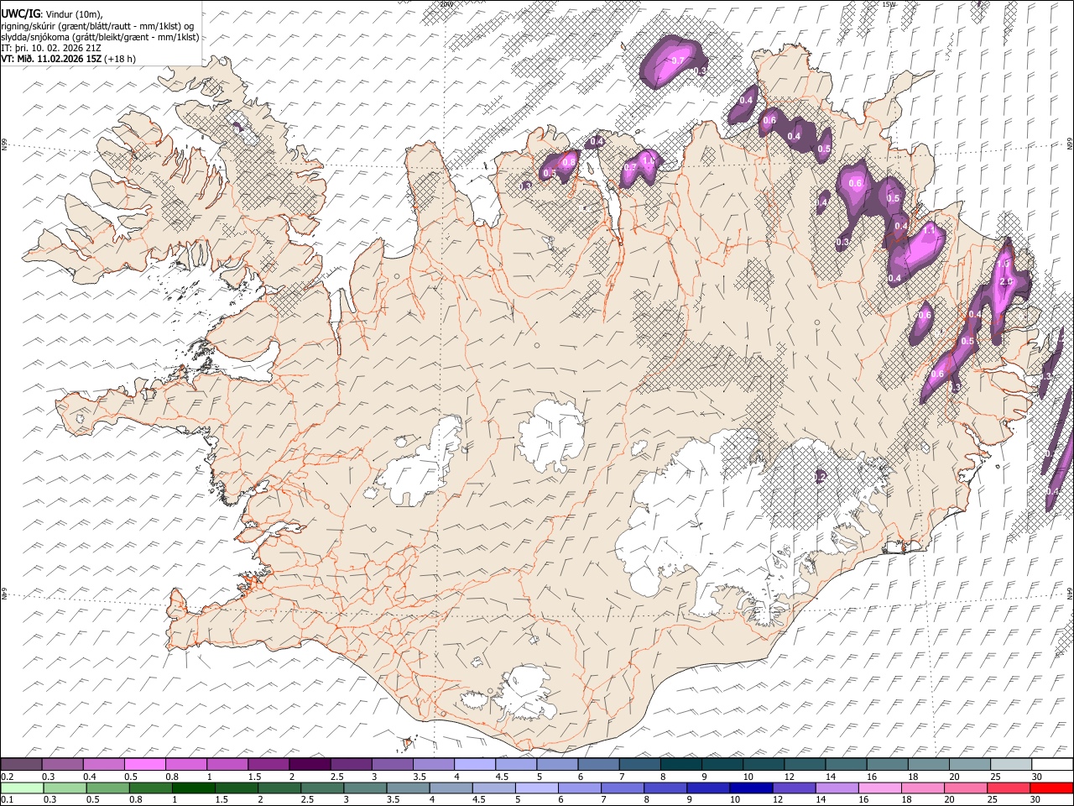Click the darkest mauve 0.2–0.3 snow legend swatch
The image size is (1074, 806).
click(x=21, y=765)
